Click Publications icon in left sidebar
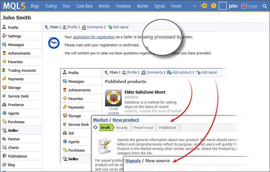 [4, 156]
